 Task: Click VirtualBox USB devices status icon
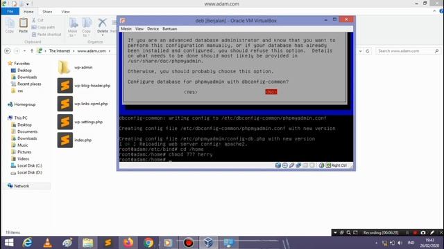[291, 165]
